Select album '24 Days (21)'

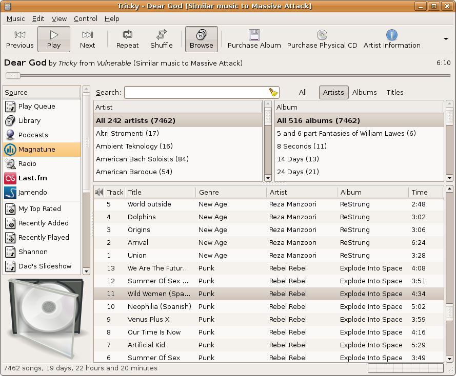(x=359, y=172)
